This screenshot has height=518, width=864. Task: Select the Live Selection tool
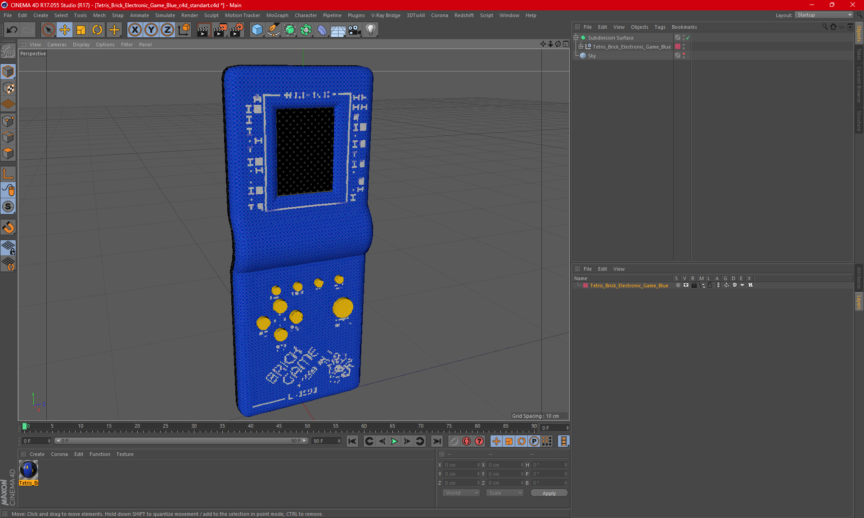pyautogui.click(x=48, y=30)
